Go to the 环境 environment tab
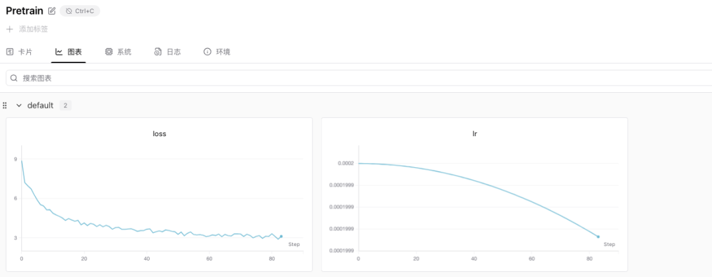 point(217,52)
